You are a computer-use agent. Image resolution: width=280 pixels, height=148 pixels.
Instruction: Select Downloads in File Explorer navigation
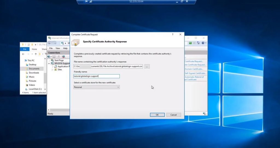[x=34, y=73]
